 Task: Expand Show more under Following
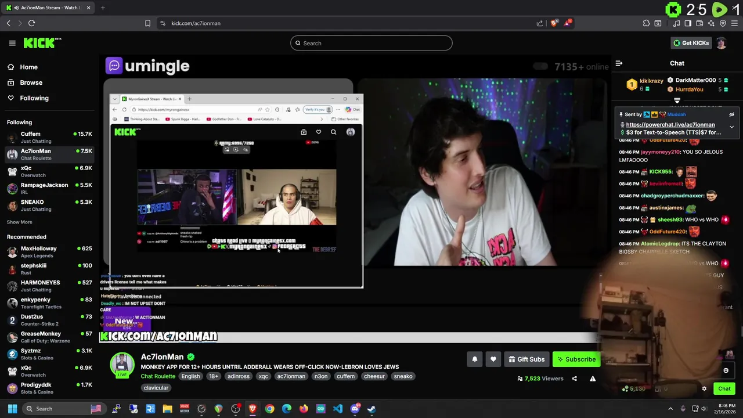[19, 222]
